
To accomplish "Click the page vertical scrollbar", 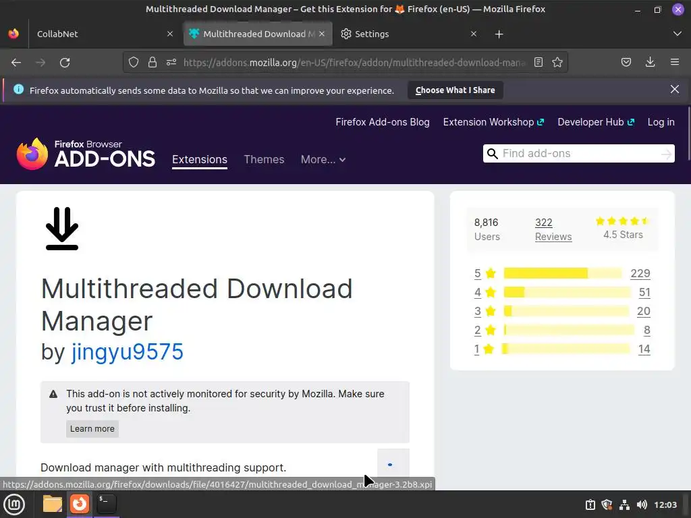I will [x=689, y=134].
